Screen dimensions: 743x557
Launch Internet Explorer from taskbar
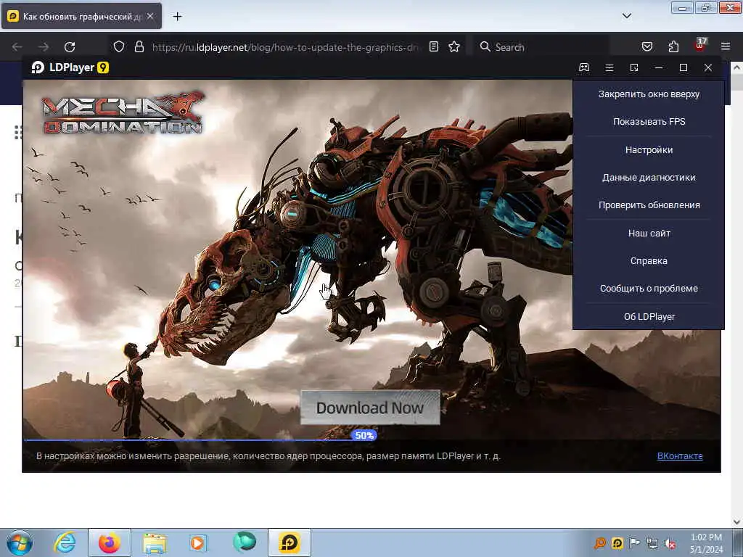click(65, 542)
